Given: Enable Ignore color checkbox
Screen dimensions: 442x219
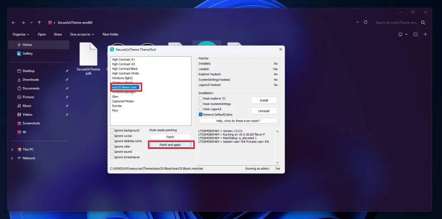Looking at the screenshot, I should pos(112,146).
